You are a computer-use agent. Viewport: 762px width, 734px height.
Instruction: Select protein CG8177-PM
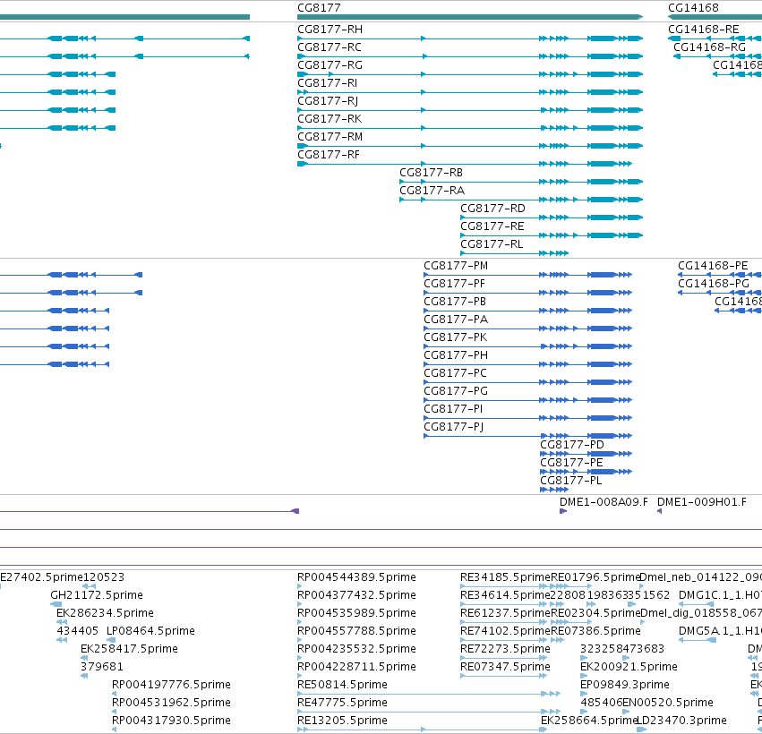click(x=456, y=266)
